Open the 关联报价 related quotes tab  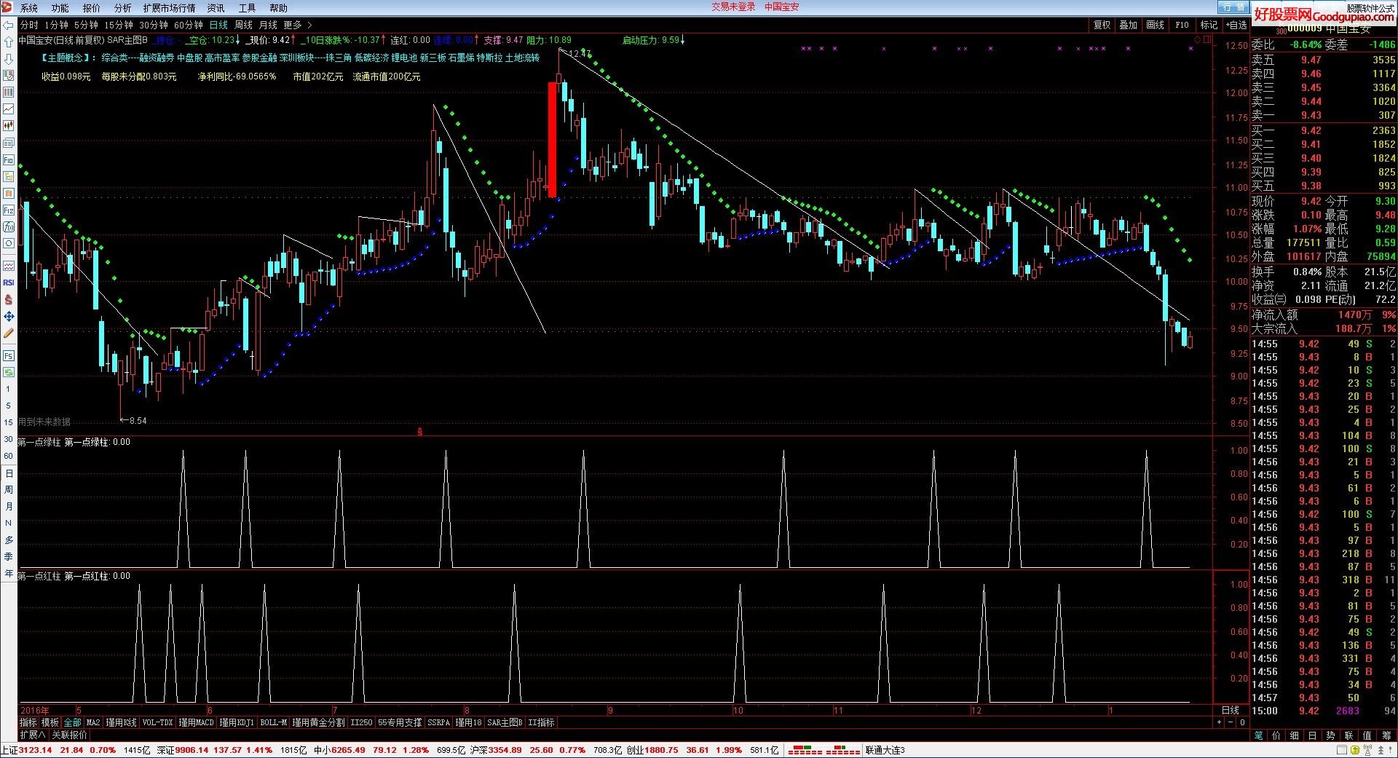click(x=69, y=735)
